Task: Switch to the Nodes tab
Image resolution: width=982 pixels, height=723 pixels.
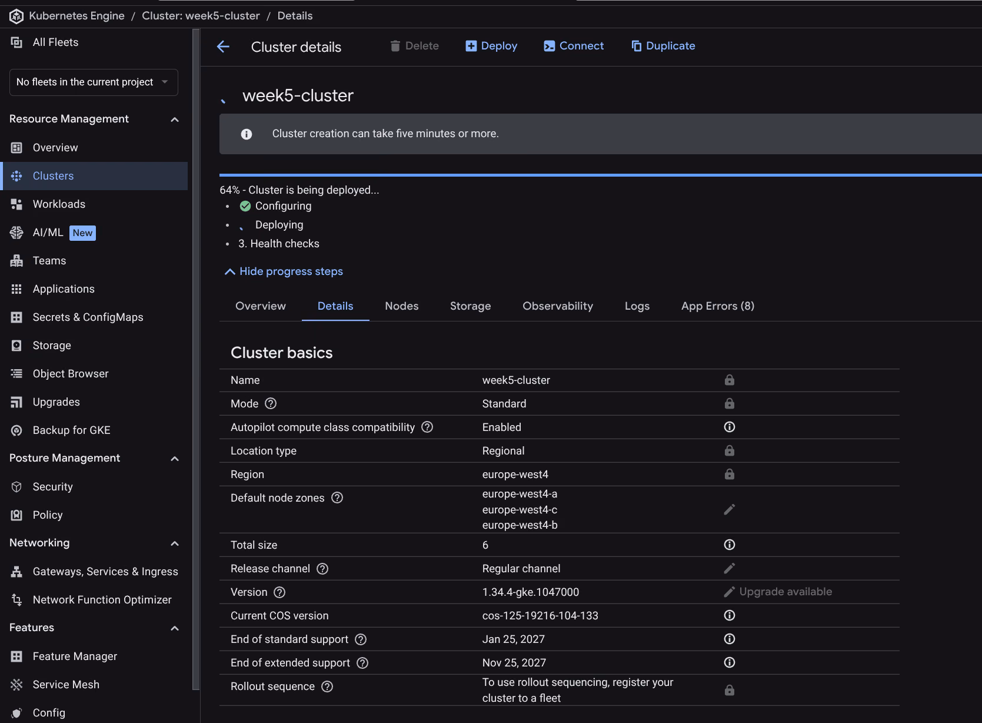Action: 401,306
